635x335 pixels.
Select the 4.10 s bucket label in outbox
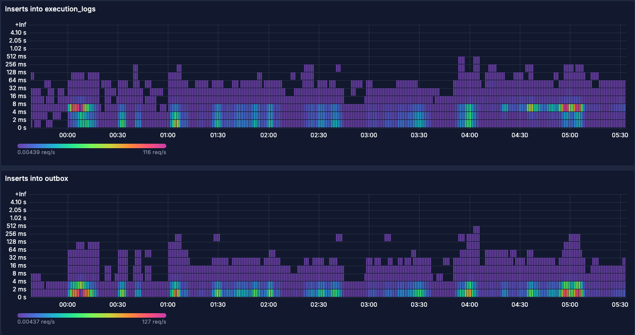[17, 202]
